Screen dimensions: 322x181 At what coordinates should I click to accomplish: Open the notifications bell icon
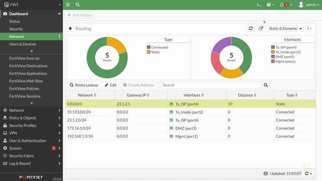(x=282, y=5)
